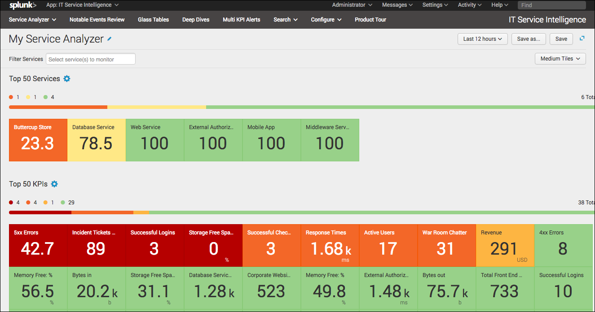Expand the Configure nav menu

point(326,20)
